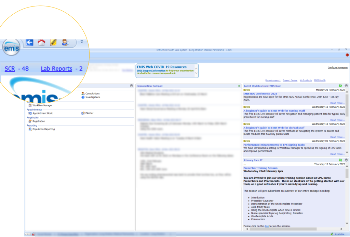This screenshot has width=350, height=237.
Task: Select the home icon on the toolbar
Action: pos(41,42)
